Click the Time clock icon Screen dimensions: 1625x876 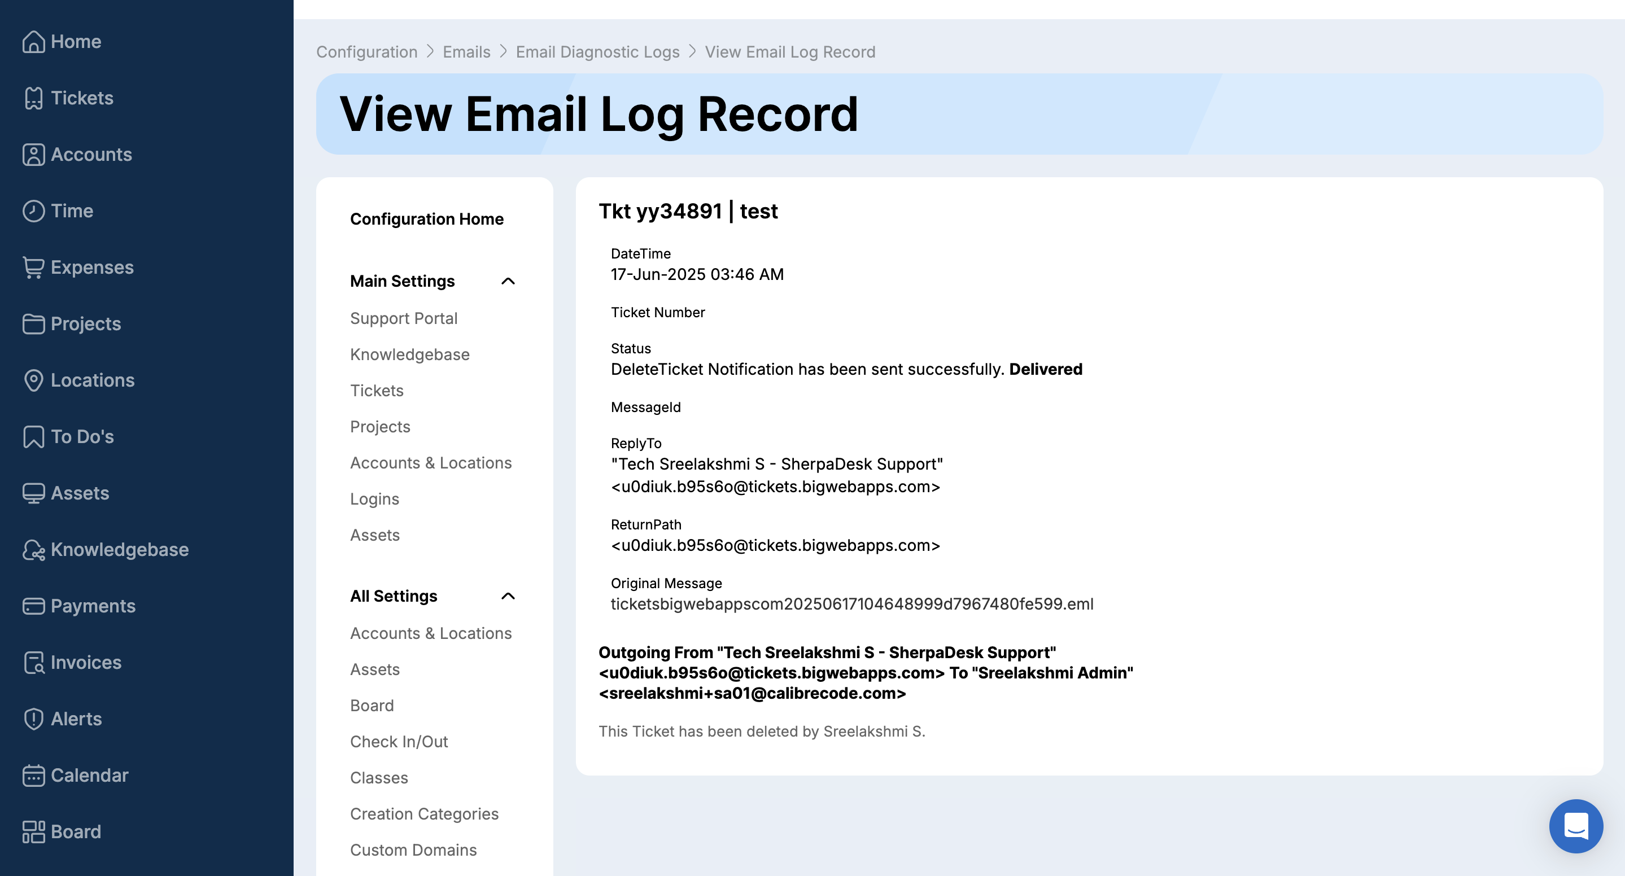(x=33, y=211)
